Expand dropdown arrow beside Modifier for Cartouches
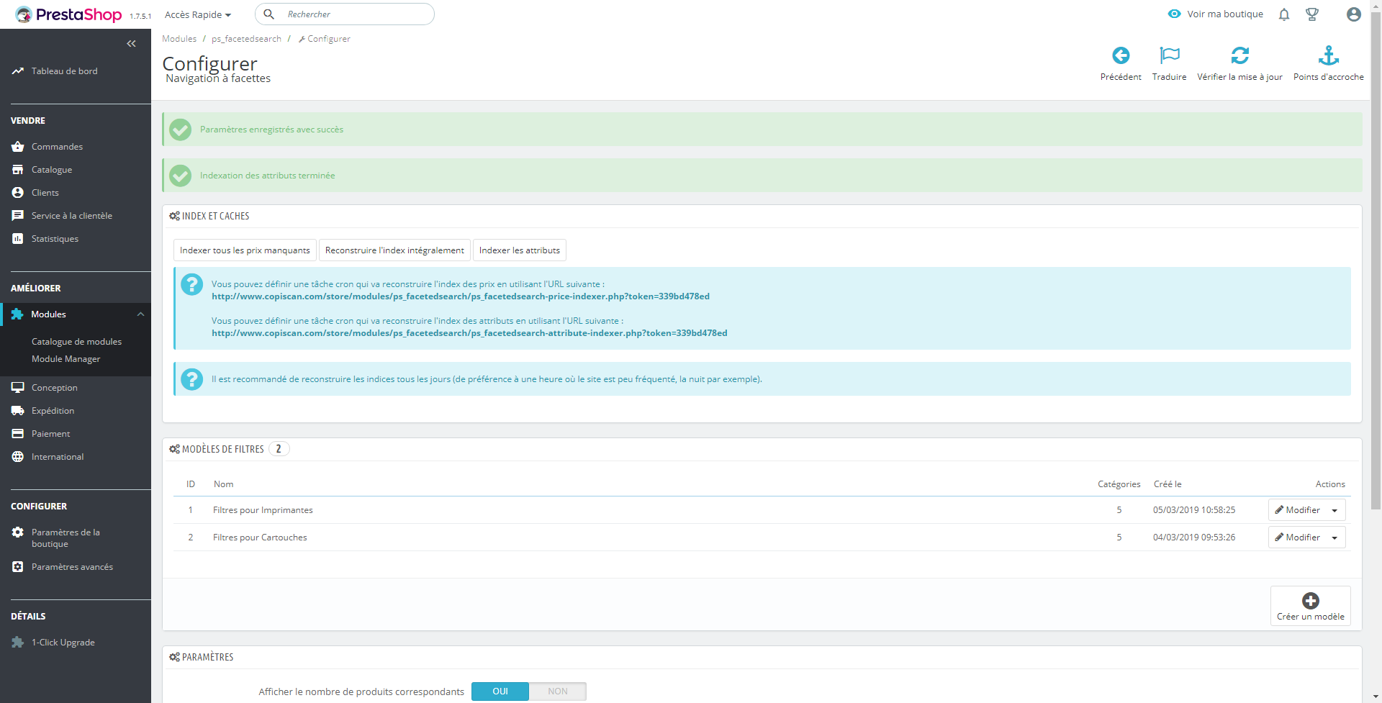The width and height of the screenshot is (1382, 703). pos(1334,538)
